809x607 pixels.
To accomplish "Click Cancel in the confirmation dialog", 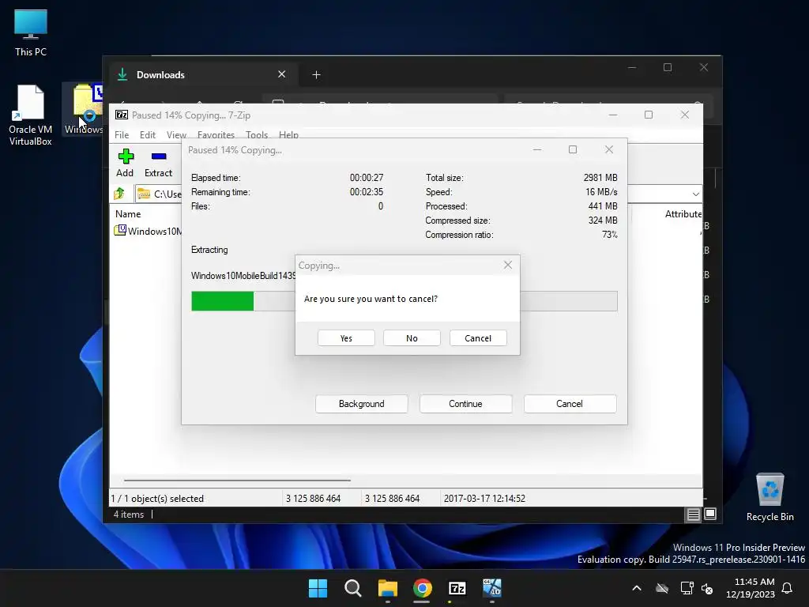I will [478, 338].
